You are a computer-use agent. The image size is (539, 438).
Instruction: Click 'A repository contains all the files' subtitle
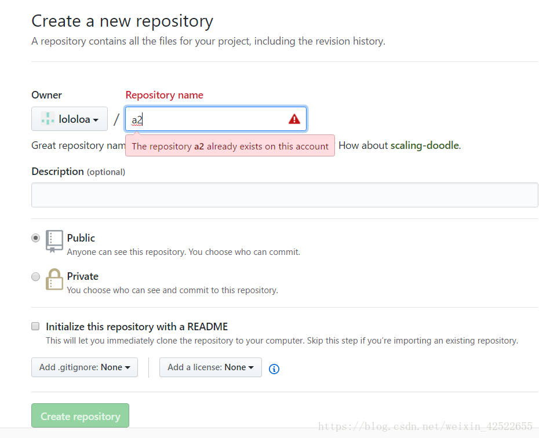[208, 41]
